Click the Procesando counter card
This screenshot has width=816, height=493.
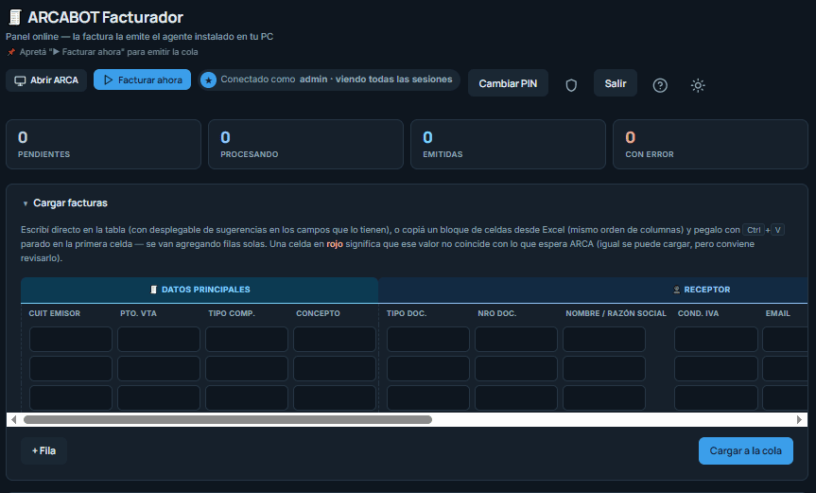tap(306, 144)
